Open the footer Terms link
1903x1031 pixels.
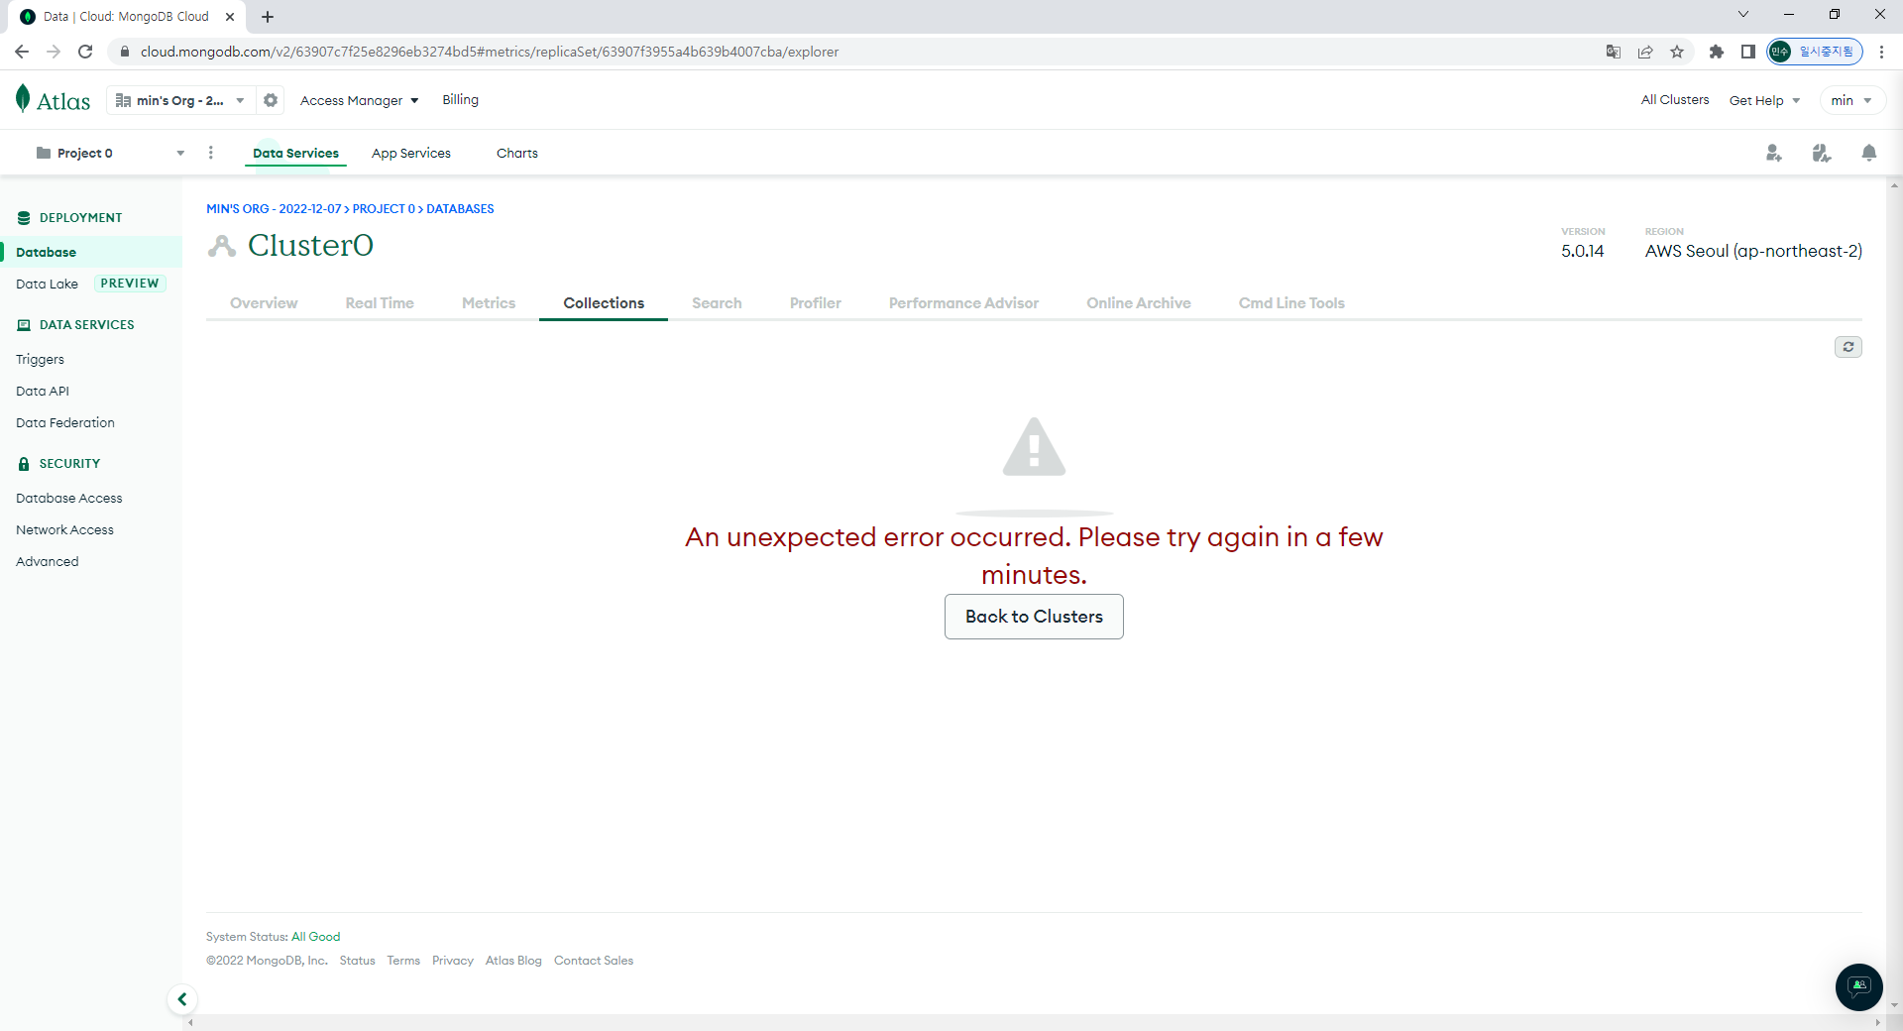[403, 961]
